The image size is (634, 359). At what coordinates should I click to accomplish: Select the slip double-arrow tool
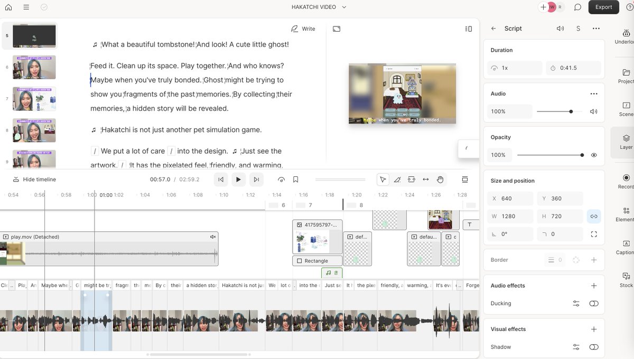click(x=425, y=179)
